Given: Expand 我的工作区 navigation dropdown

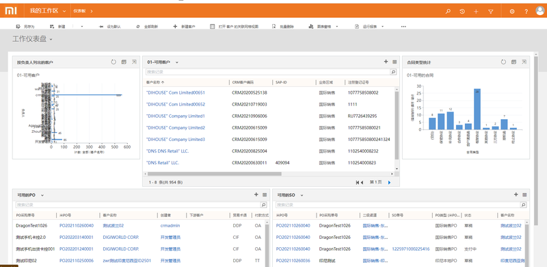Looking at the screenshot, I should click(64, 11).
